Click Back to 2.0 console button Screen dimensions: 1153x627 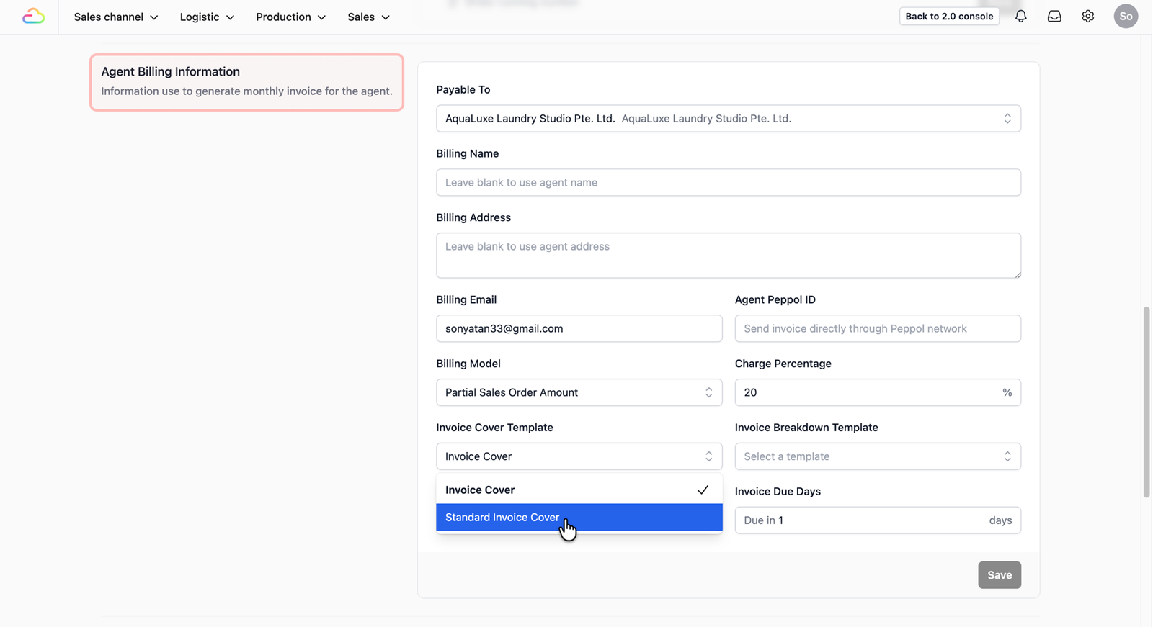point(949,16)
